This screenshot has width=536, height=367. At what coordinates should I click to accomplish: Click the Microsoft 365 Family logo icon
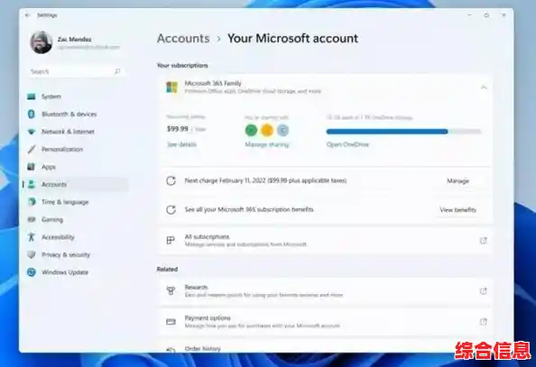coord(171,87)
